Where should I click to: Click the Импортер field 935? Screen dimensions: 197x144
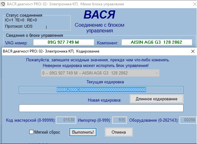tap(119, 120)
